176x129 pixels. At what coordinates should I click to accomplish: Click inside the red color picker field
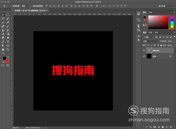tap(158, 22)
